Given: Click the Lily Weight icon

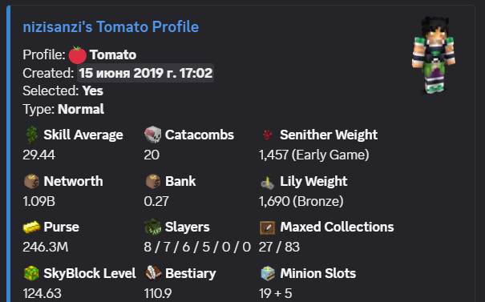Looking at the screenshot, I should pyautogui.click(x=267, y=182).
